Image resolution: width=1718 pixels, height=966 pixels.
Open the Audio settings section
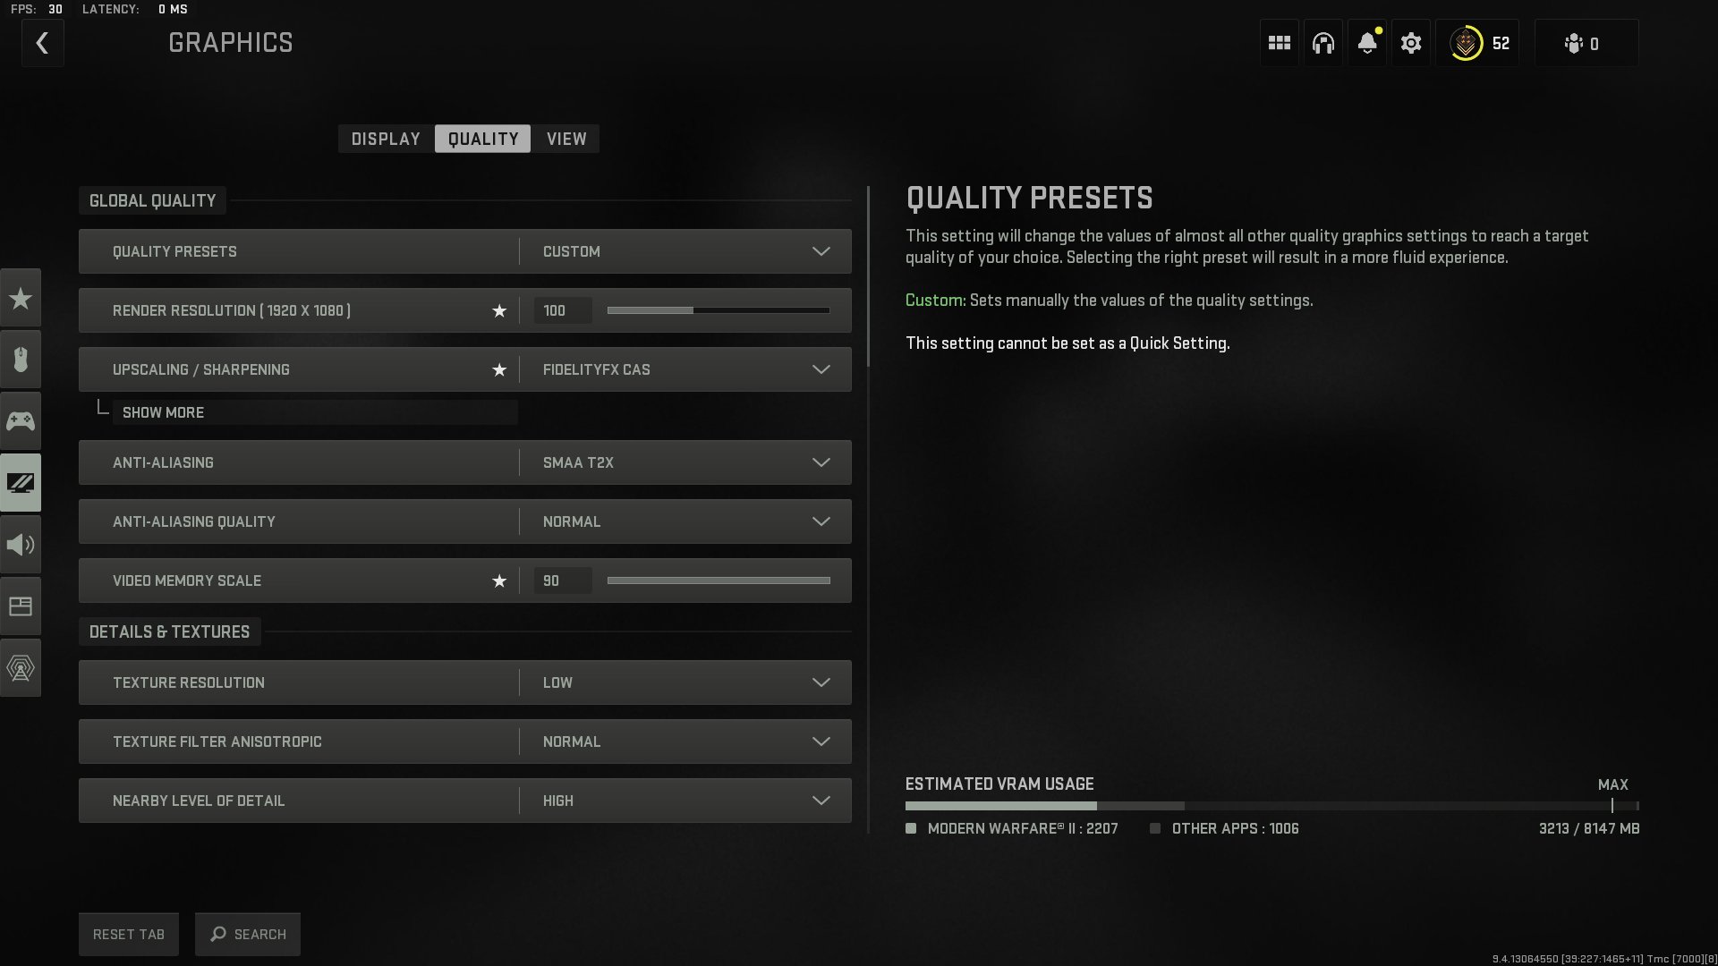pyautogui.click(x=21, y=544)
